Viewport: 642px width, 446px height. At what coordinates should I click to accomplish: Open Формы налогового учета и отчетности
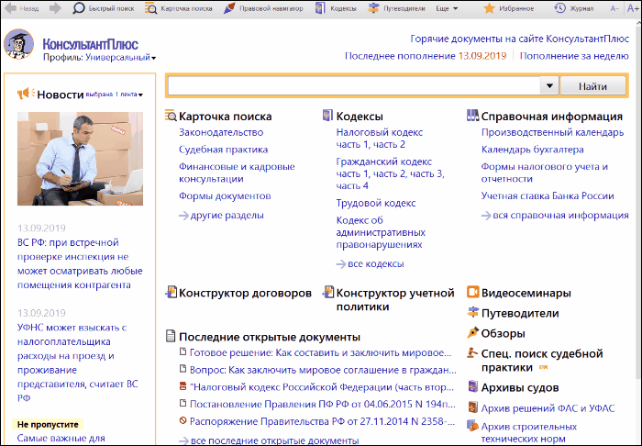pyautogui.click(x=545, y=173)
